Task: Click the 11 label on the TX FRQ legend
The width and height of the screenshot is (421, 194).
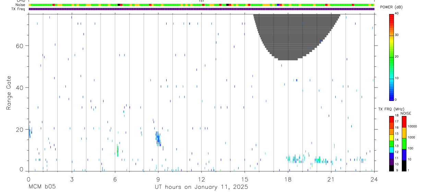Action: coord(397,158)
